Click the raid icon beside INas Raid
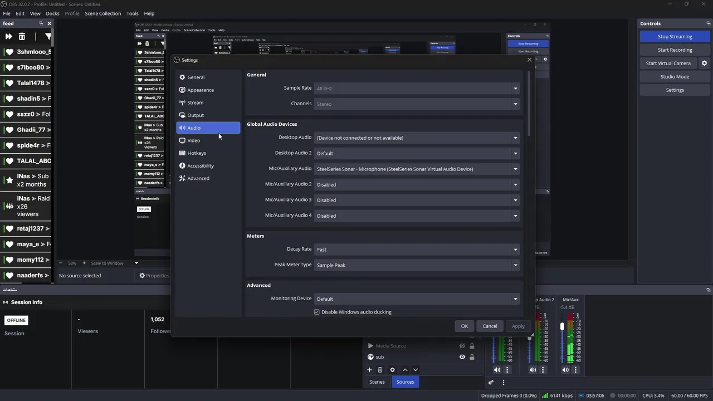This screenshot has height=401, width=713. pyautogui.click(x=9, y=206)
